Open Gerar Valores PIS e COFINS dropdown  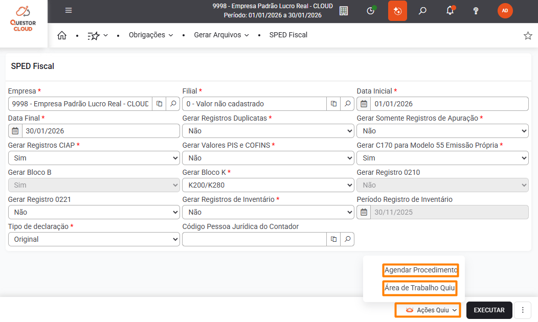268,158
